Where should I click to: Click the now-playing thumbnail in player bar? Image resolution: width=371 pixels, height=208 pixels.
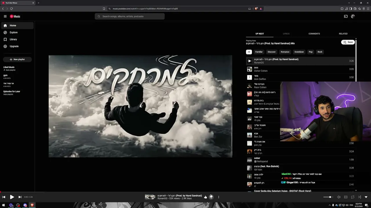[x=150, y=197]
